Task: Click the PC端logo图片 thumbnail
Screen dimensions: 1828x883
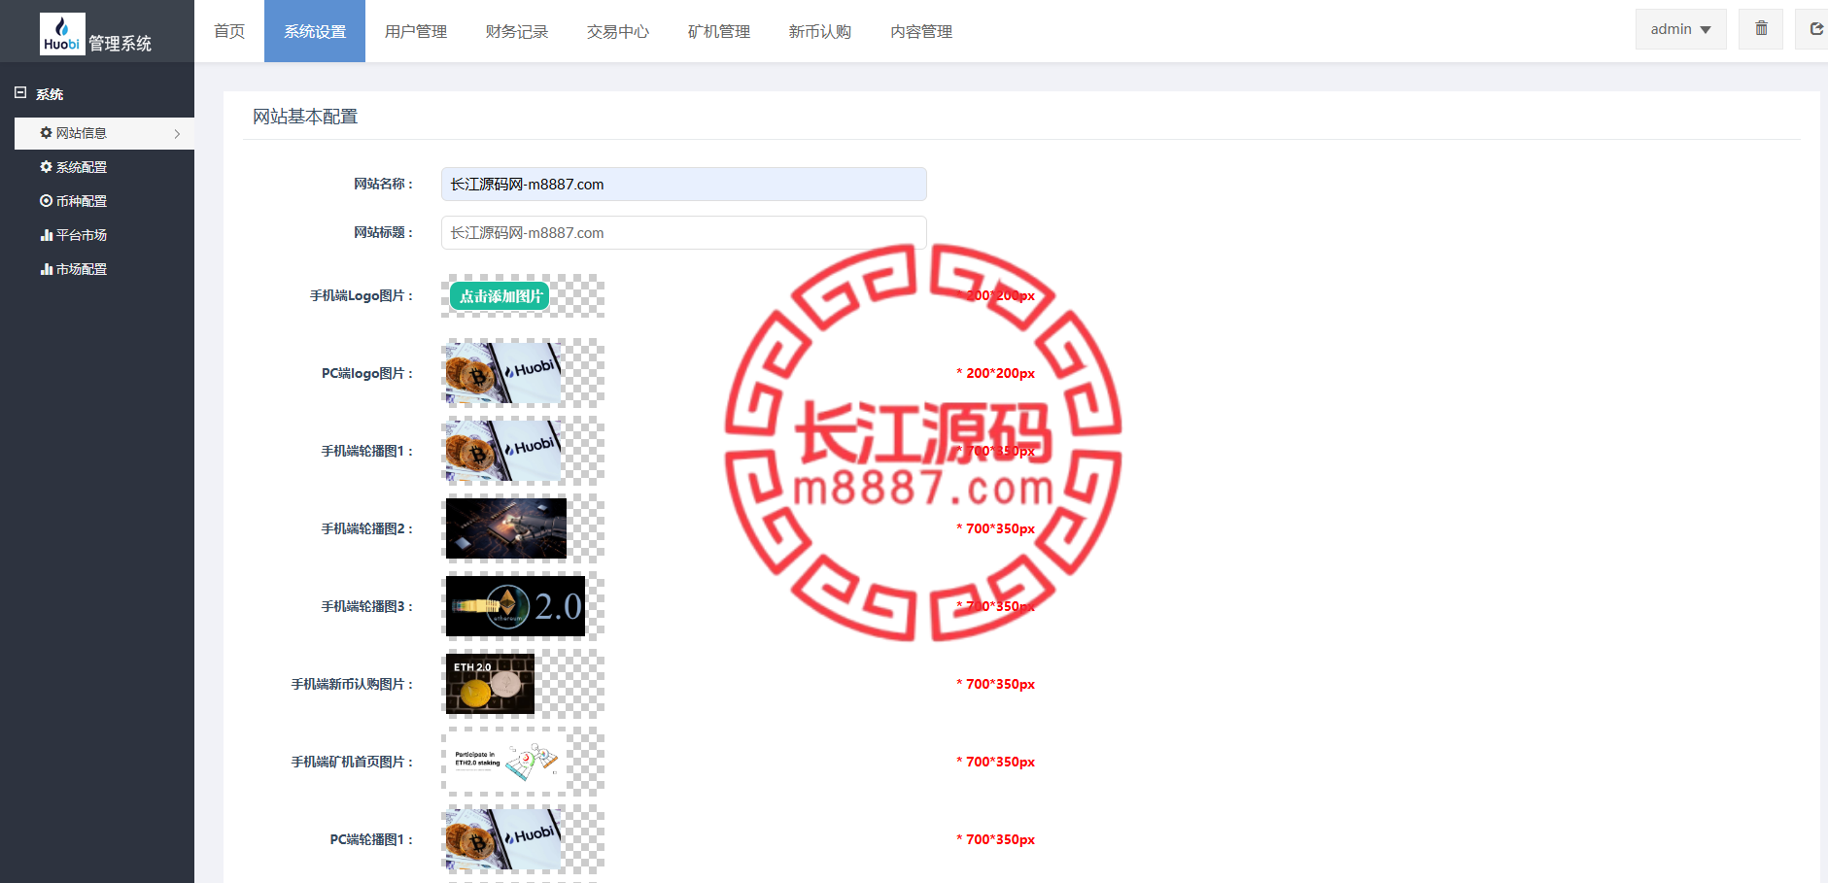Action: tap(503, 373)
